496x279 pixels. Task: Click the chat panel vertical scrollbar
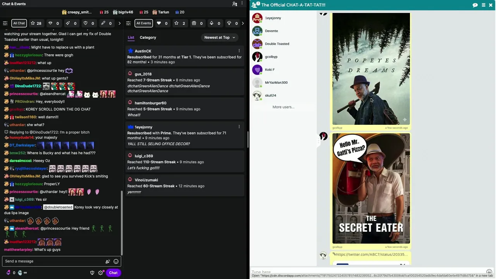point(122,223)
